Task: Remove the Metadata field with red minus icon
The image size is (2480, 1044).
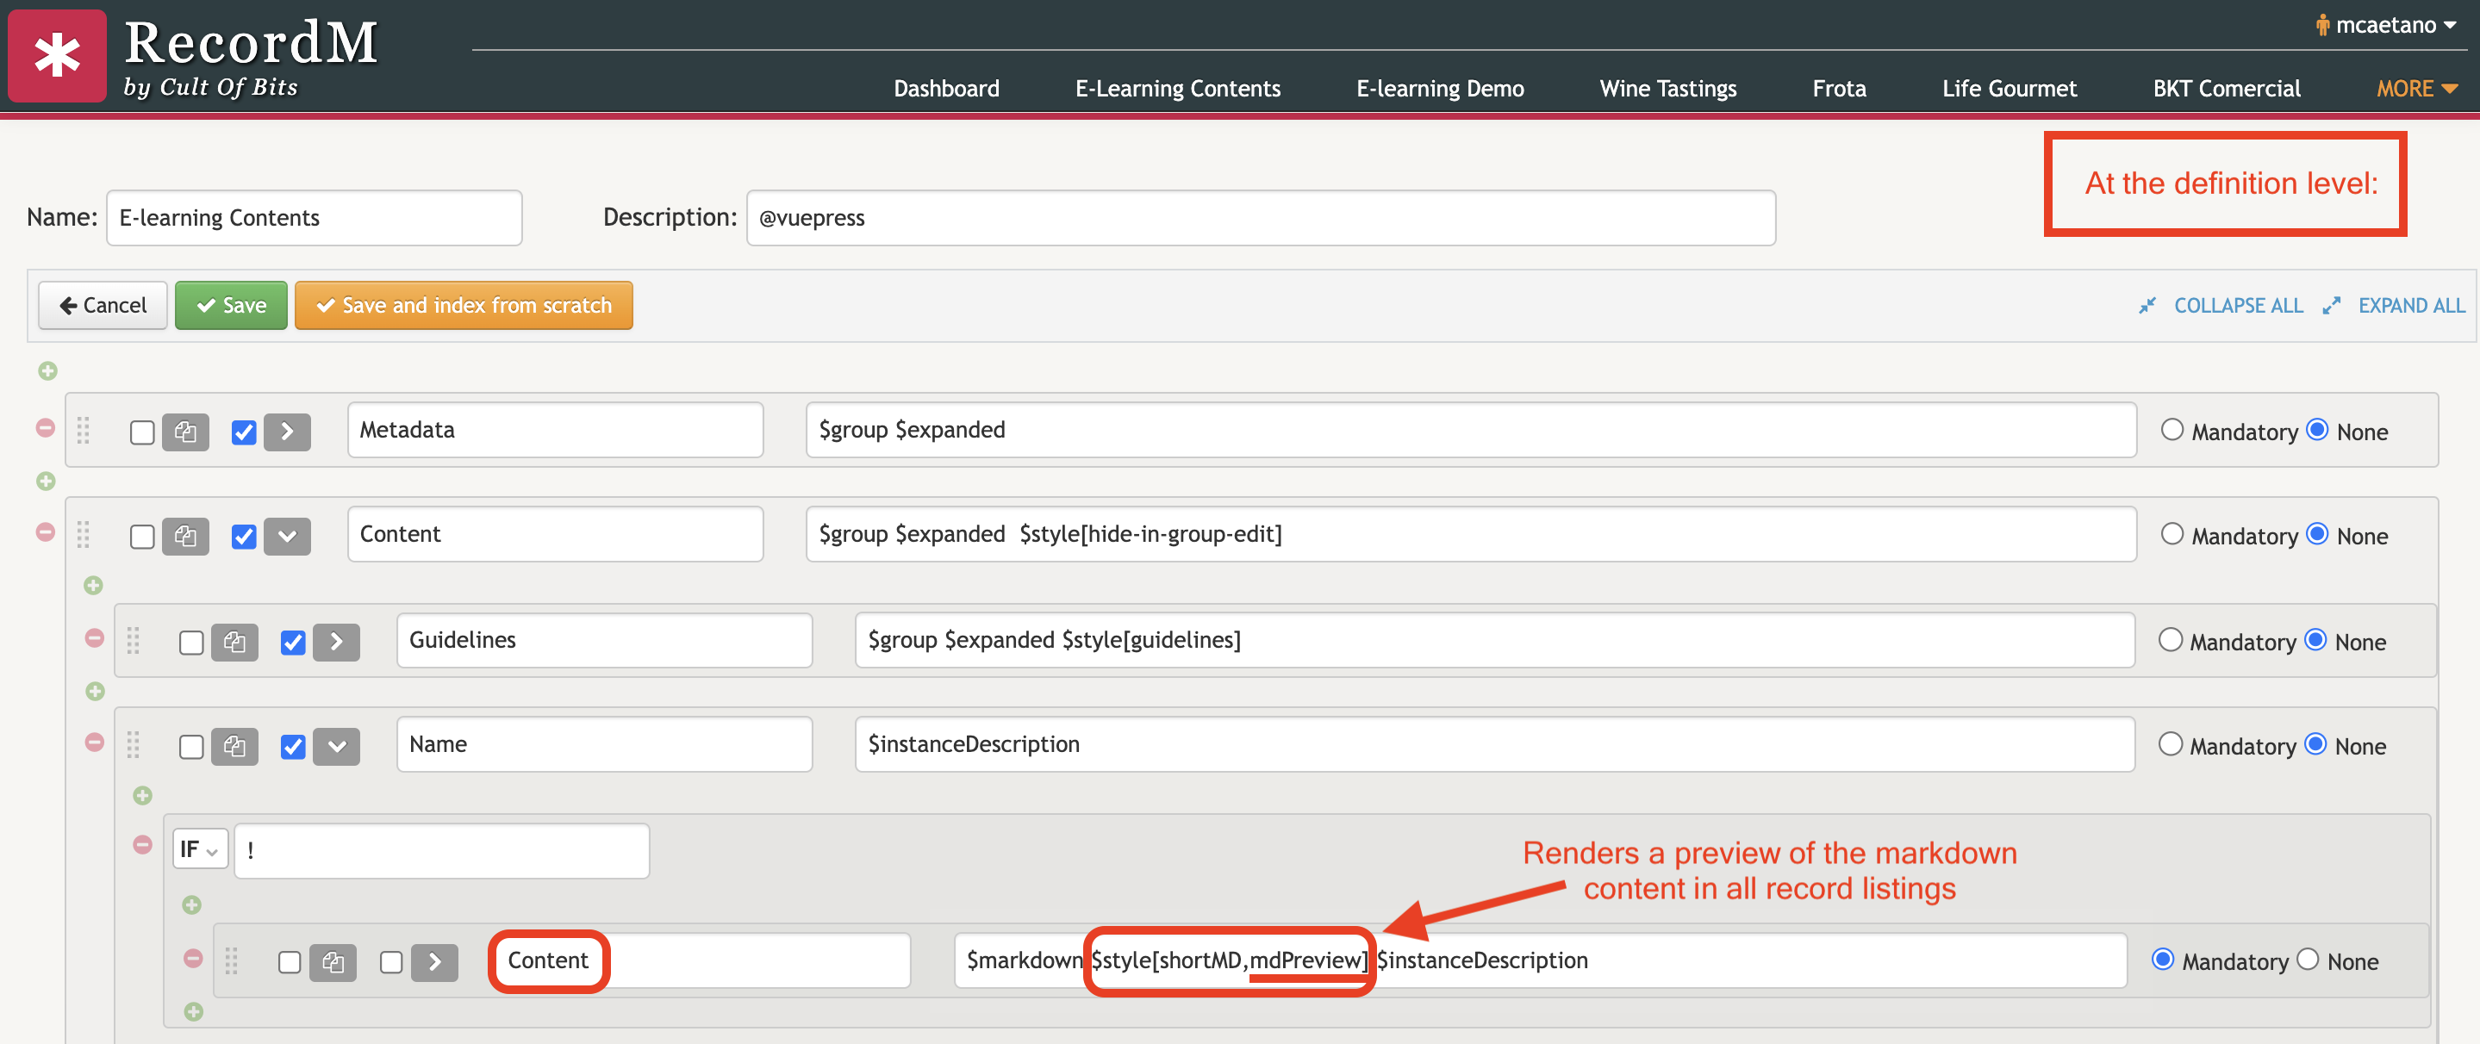Action: [x=46, y=428]
